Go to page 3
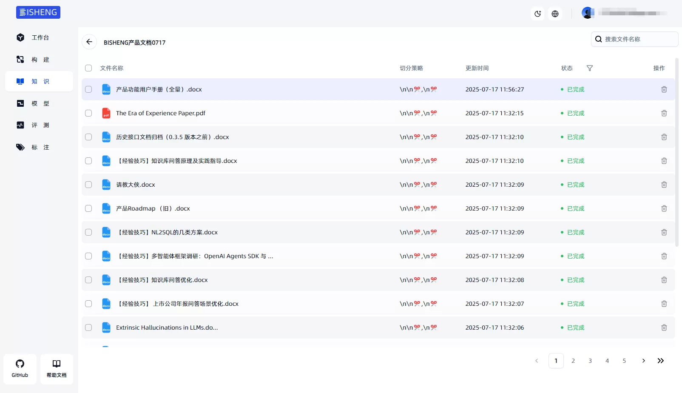The height and width of the screenshot is (393, 682). 590,361
